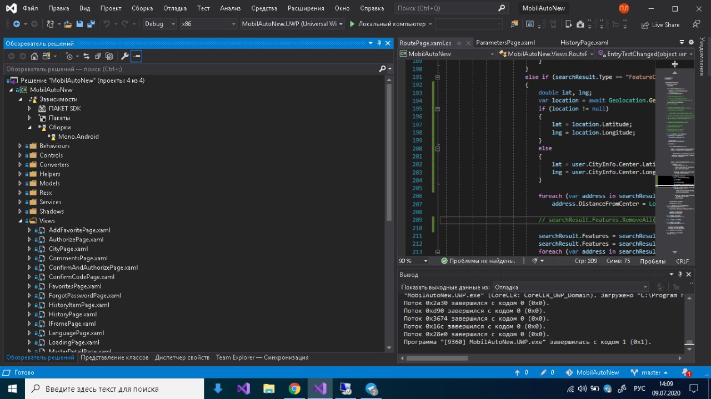Open the Сборка menu

point(142,8)
